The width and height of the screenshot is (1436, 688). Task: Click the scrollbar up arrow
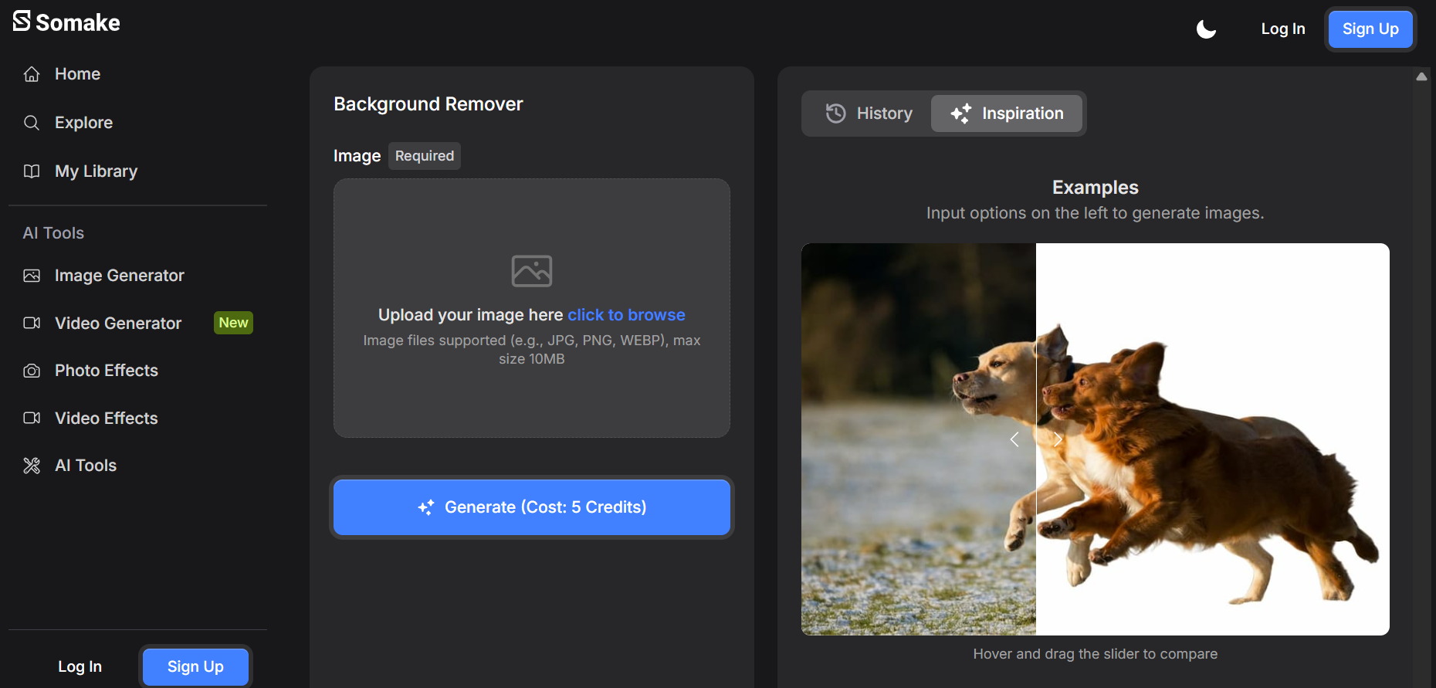point(1421,76)
